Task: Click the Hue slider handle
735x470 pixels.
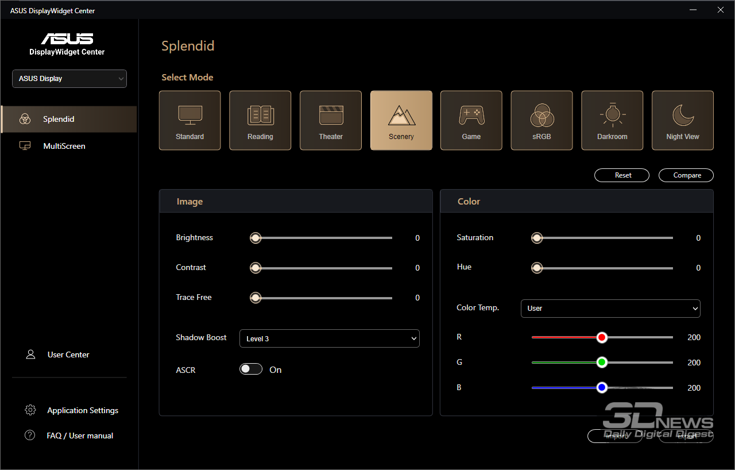Action: 537,268
